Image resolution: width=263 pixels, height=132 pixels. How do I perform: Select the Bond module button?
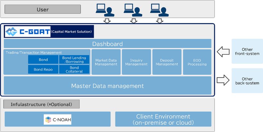coord(43,60)
